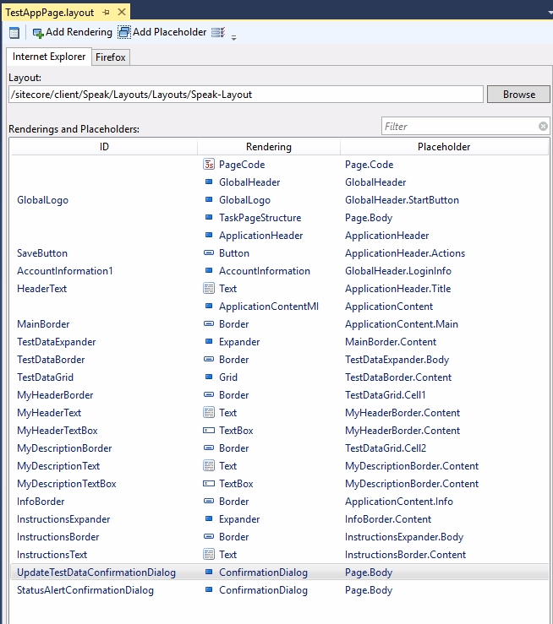Click the Text icon in MyDescriptionText row
This screenshot has width=553, height=624.
coord(209,465)
